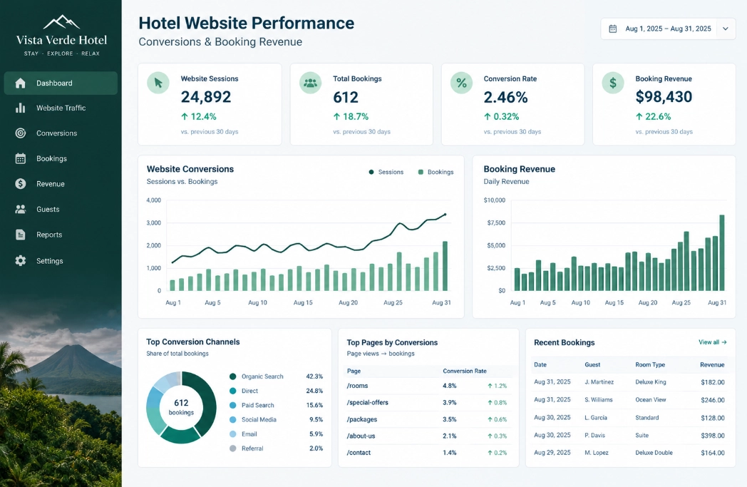The image size is (747, 487).
Task: Open M. Lopez booking row
Action: click(x=629, y=453)
